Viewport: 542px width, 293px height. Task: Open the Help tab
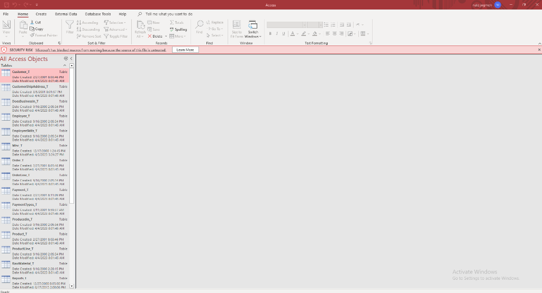122,14
